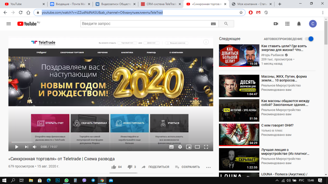Click the info card icon in video

(x=206, y=42)
